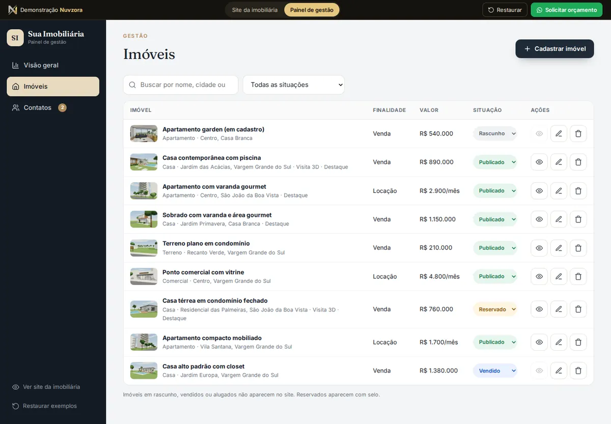Edit Casa contemporânea com piscina listing
Screen dimensions: 611x424
[559, 162]
